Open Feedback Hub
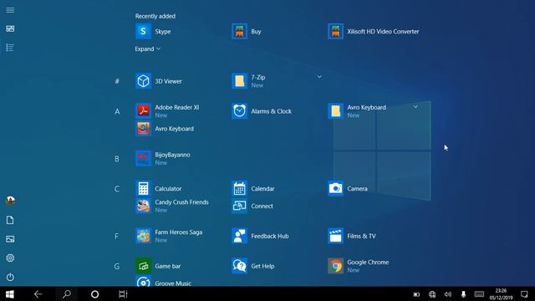 (260, 236)
